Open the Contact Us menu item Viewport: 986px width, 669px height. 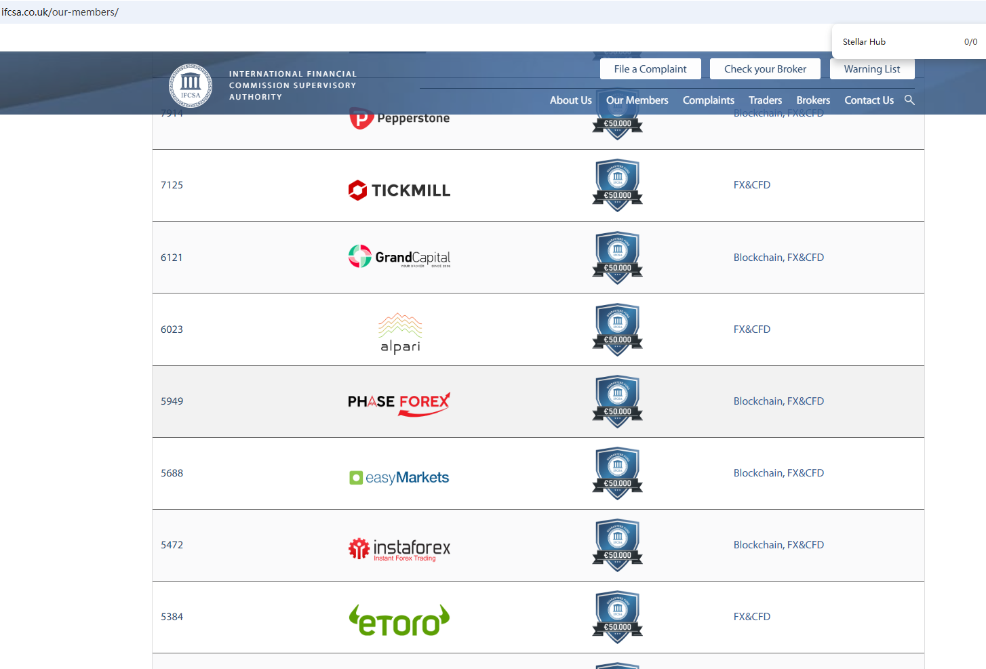coord(869,100)
